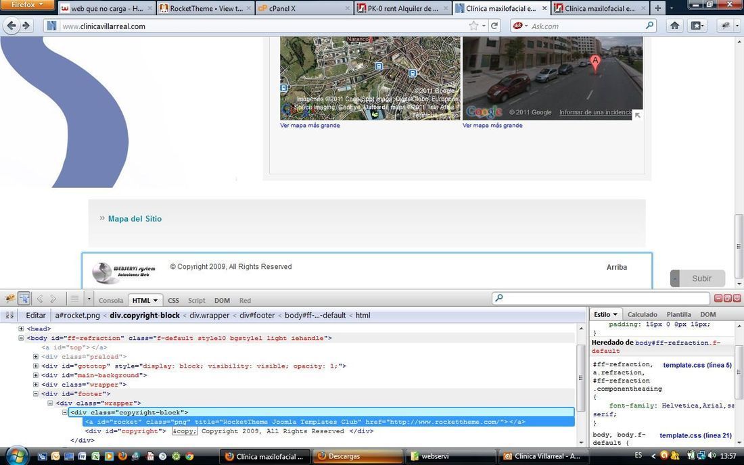Image resolution: width=744 pixels, height=465 pixels.
Task: Click Arriba link in footer
Action: pyautogui.click(x=617, y=268)
